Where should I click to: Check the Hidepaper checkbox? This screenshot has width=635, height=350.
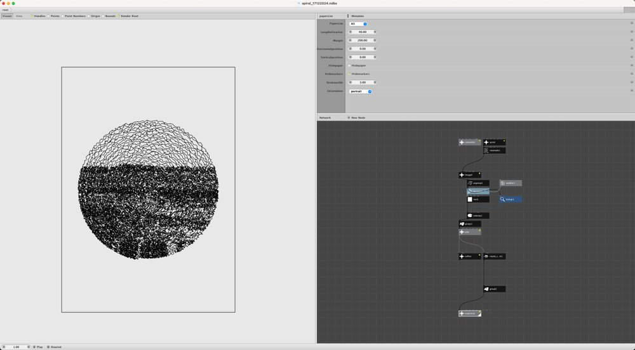pyautogui.click(x=349, y=65)
